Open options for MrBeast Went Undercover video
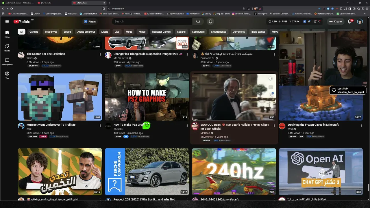370x208 pixels. (100, 125)
